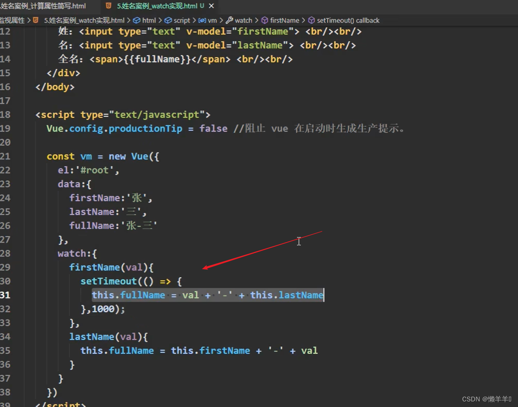Viewport: 518px width, 407px height.
Task: Click the 阻止 vue 在启动时生成生产提示 comment
Action: click(x=319, y=129)
